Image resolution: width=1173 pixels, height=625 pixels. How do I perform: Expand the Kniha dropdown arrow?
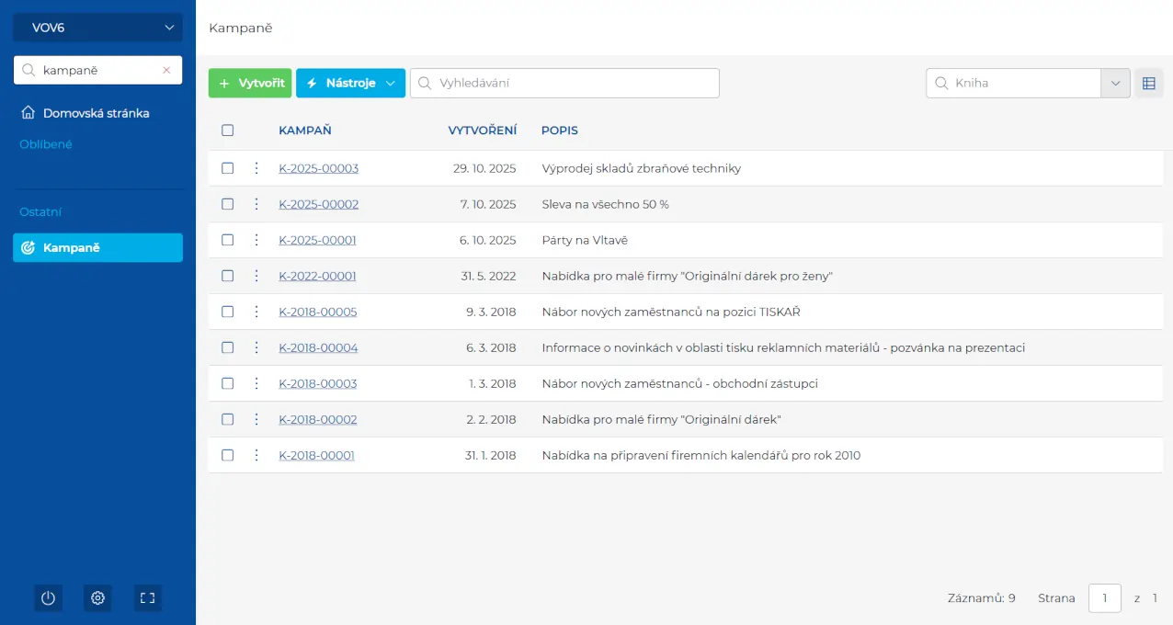[1115, 83]
